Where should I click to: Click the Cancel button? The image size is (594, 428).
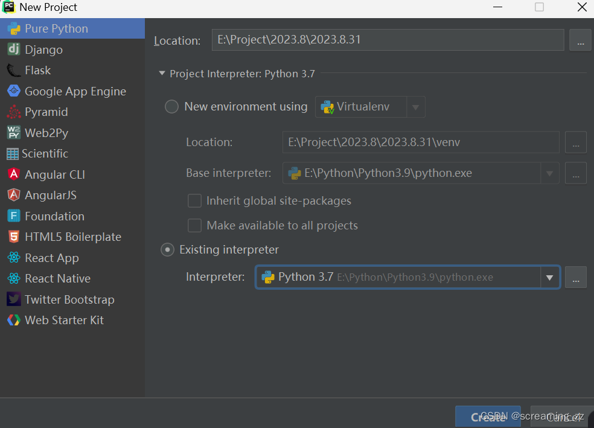tap(562, 417)
